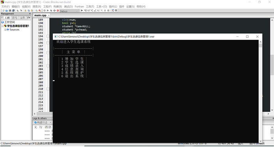The width and height of the screenshot is (274, 147).
Task: Switch to the 符号 management tab
Action: point(15,18)
